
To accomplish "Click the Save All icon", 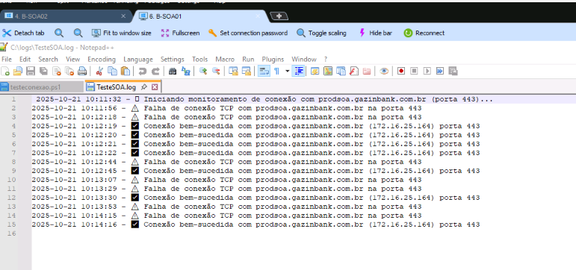I will (44, 71).
